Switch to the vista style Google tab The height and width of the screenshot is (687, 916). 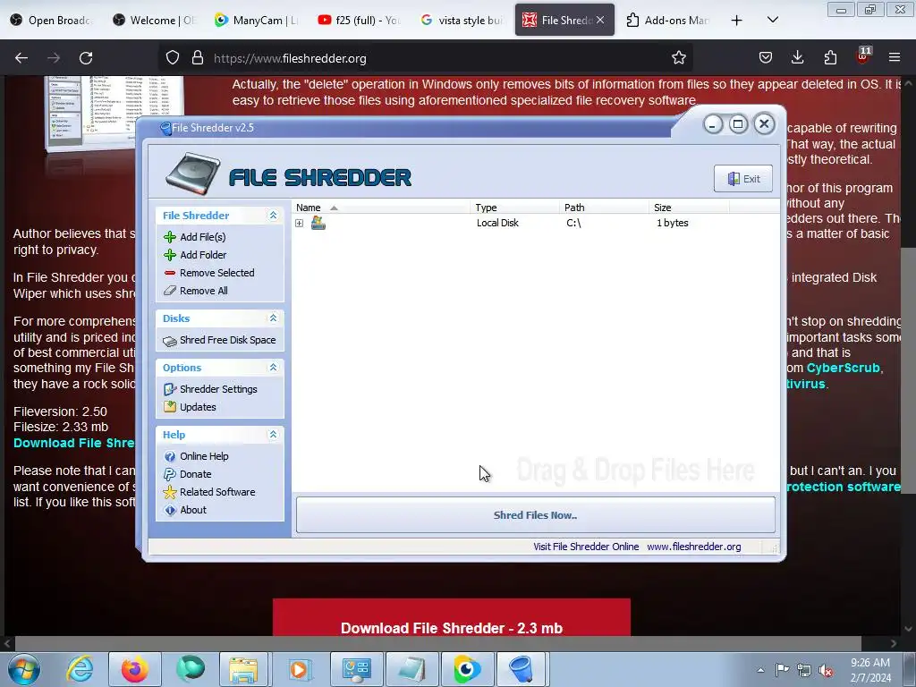pyautogui.click(x=462, y=20)
